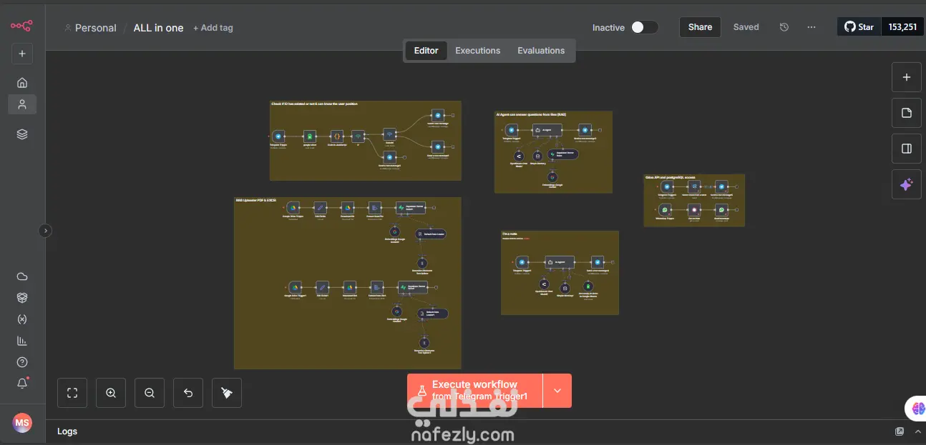The width and height of the screenshot is (926, 445).
Task: Open the three-dot workflow options menu
Action: pyautogui.click(x=811, y=27)
